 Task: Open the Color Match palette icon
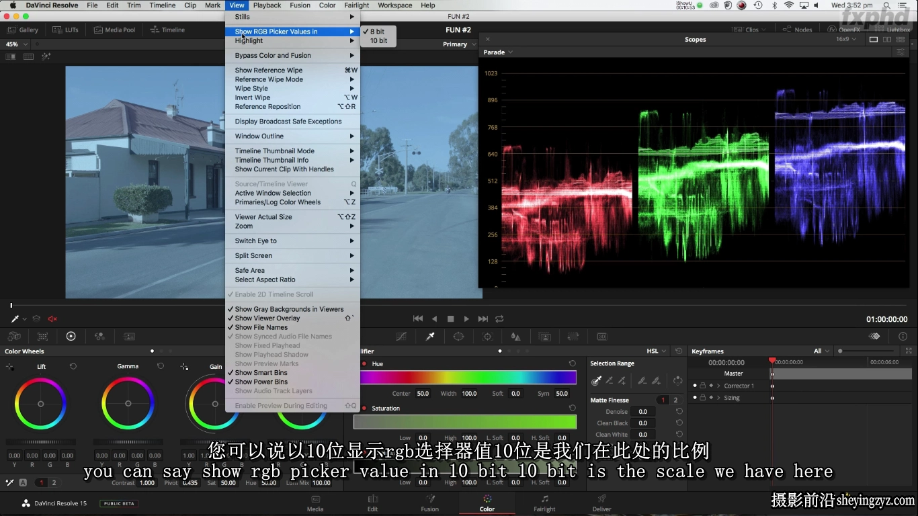(x=42, y=336)
